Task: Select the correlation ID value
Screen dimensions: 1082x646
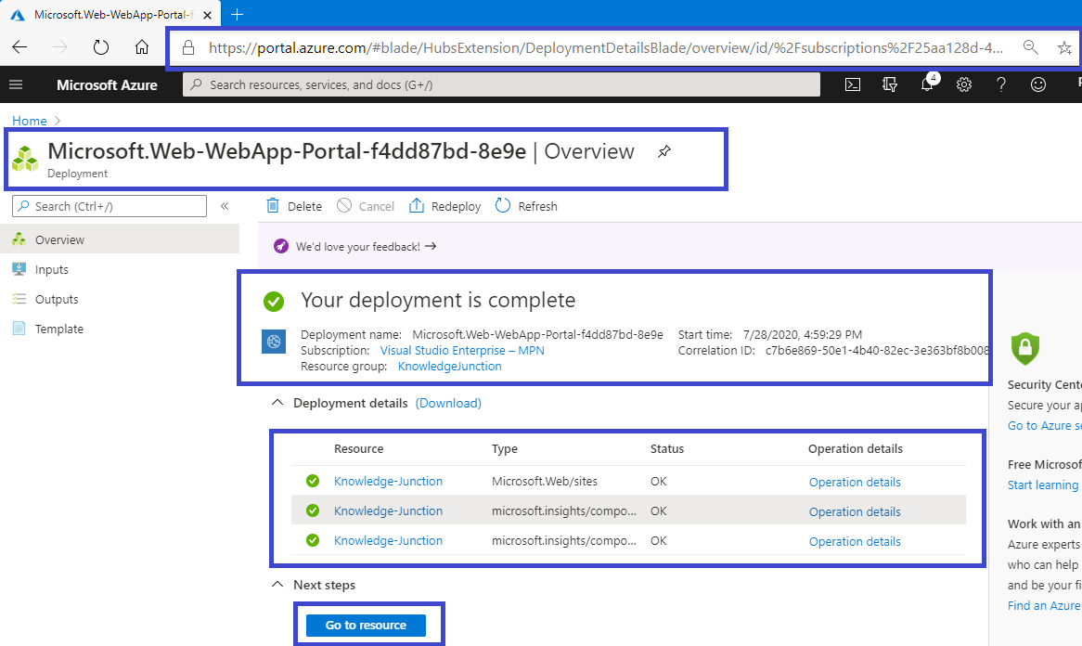Action: (876, 351)
